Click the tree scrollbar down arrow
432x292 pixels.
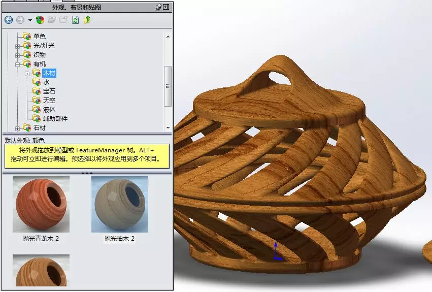coord(168,127)
